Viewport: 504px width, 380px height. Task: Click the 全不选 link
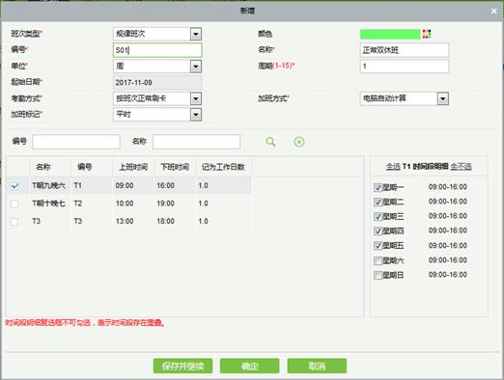click(x=461, y=166)
